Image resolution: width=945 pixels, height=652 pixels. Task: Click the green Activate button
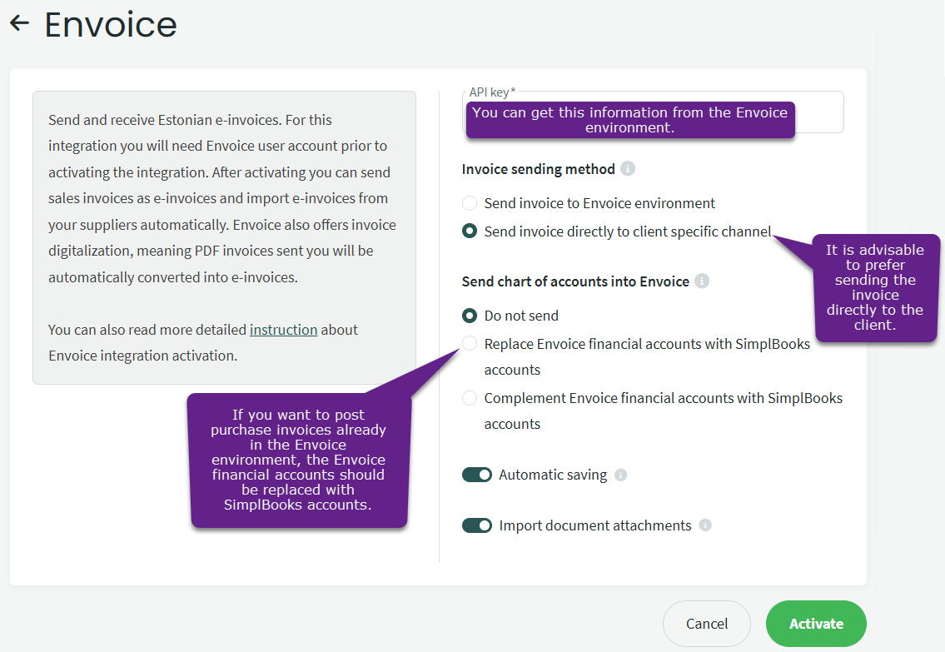[x=816, y=624]
